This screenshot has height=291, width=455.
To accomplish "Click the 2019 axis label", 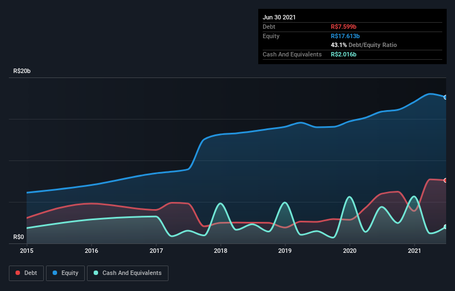I will pyautogui.click(x=285, y=251).
